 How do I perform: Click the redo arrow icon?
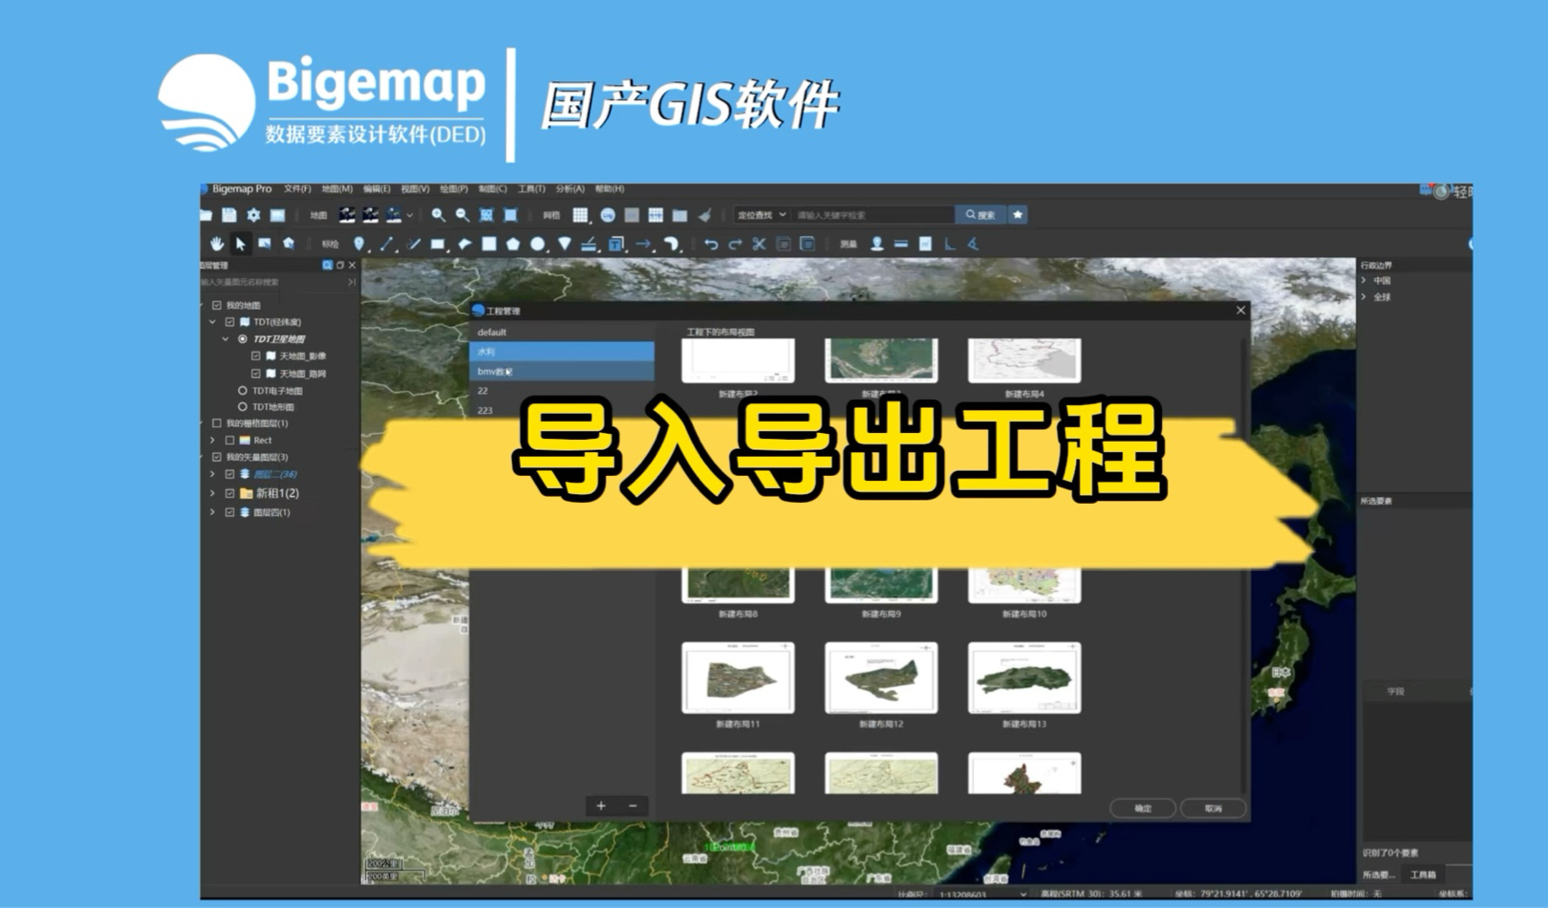click(735, 244)
